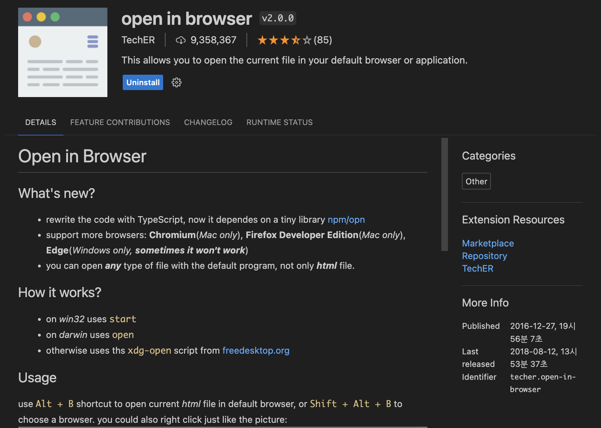Click the Usage heading

pyautogui.click(x=37, y=378)
